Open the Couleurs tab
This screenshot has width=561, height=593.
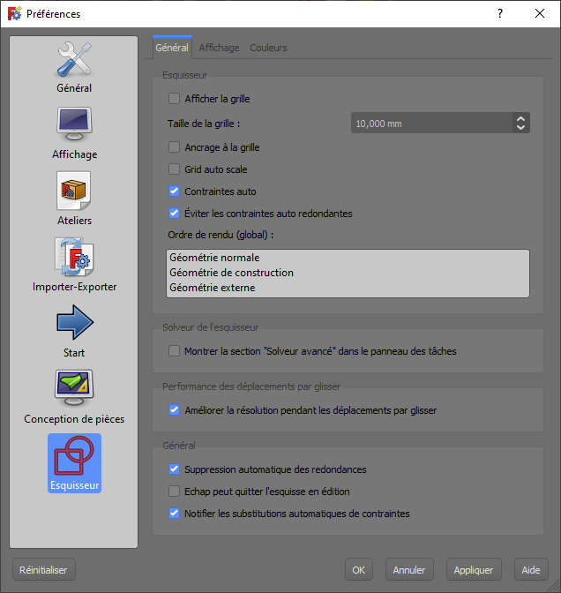pyautogui.click(x=268, y=48)
